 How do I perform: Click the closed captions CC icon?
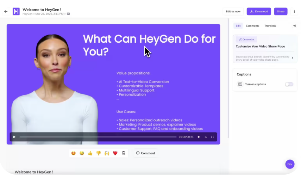point(240,84)
